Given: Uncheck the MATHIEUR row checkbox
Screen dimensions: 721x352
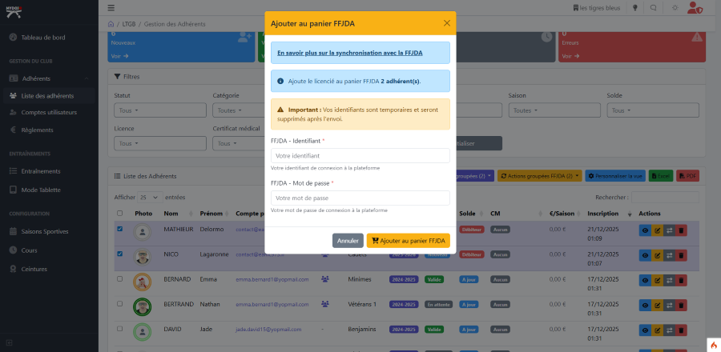Looking at the screenshot, I should click(x=120, y=230).
